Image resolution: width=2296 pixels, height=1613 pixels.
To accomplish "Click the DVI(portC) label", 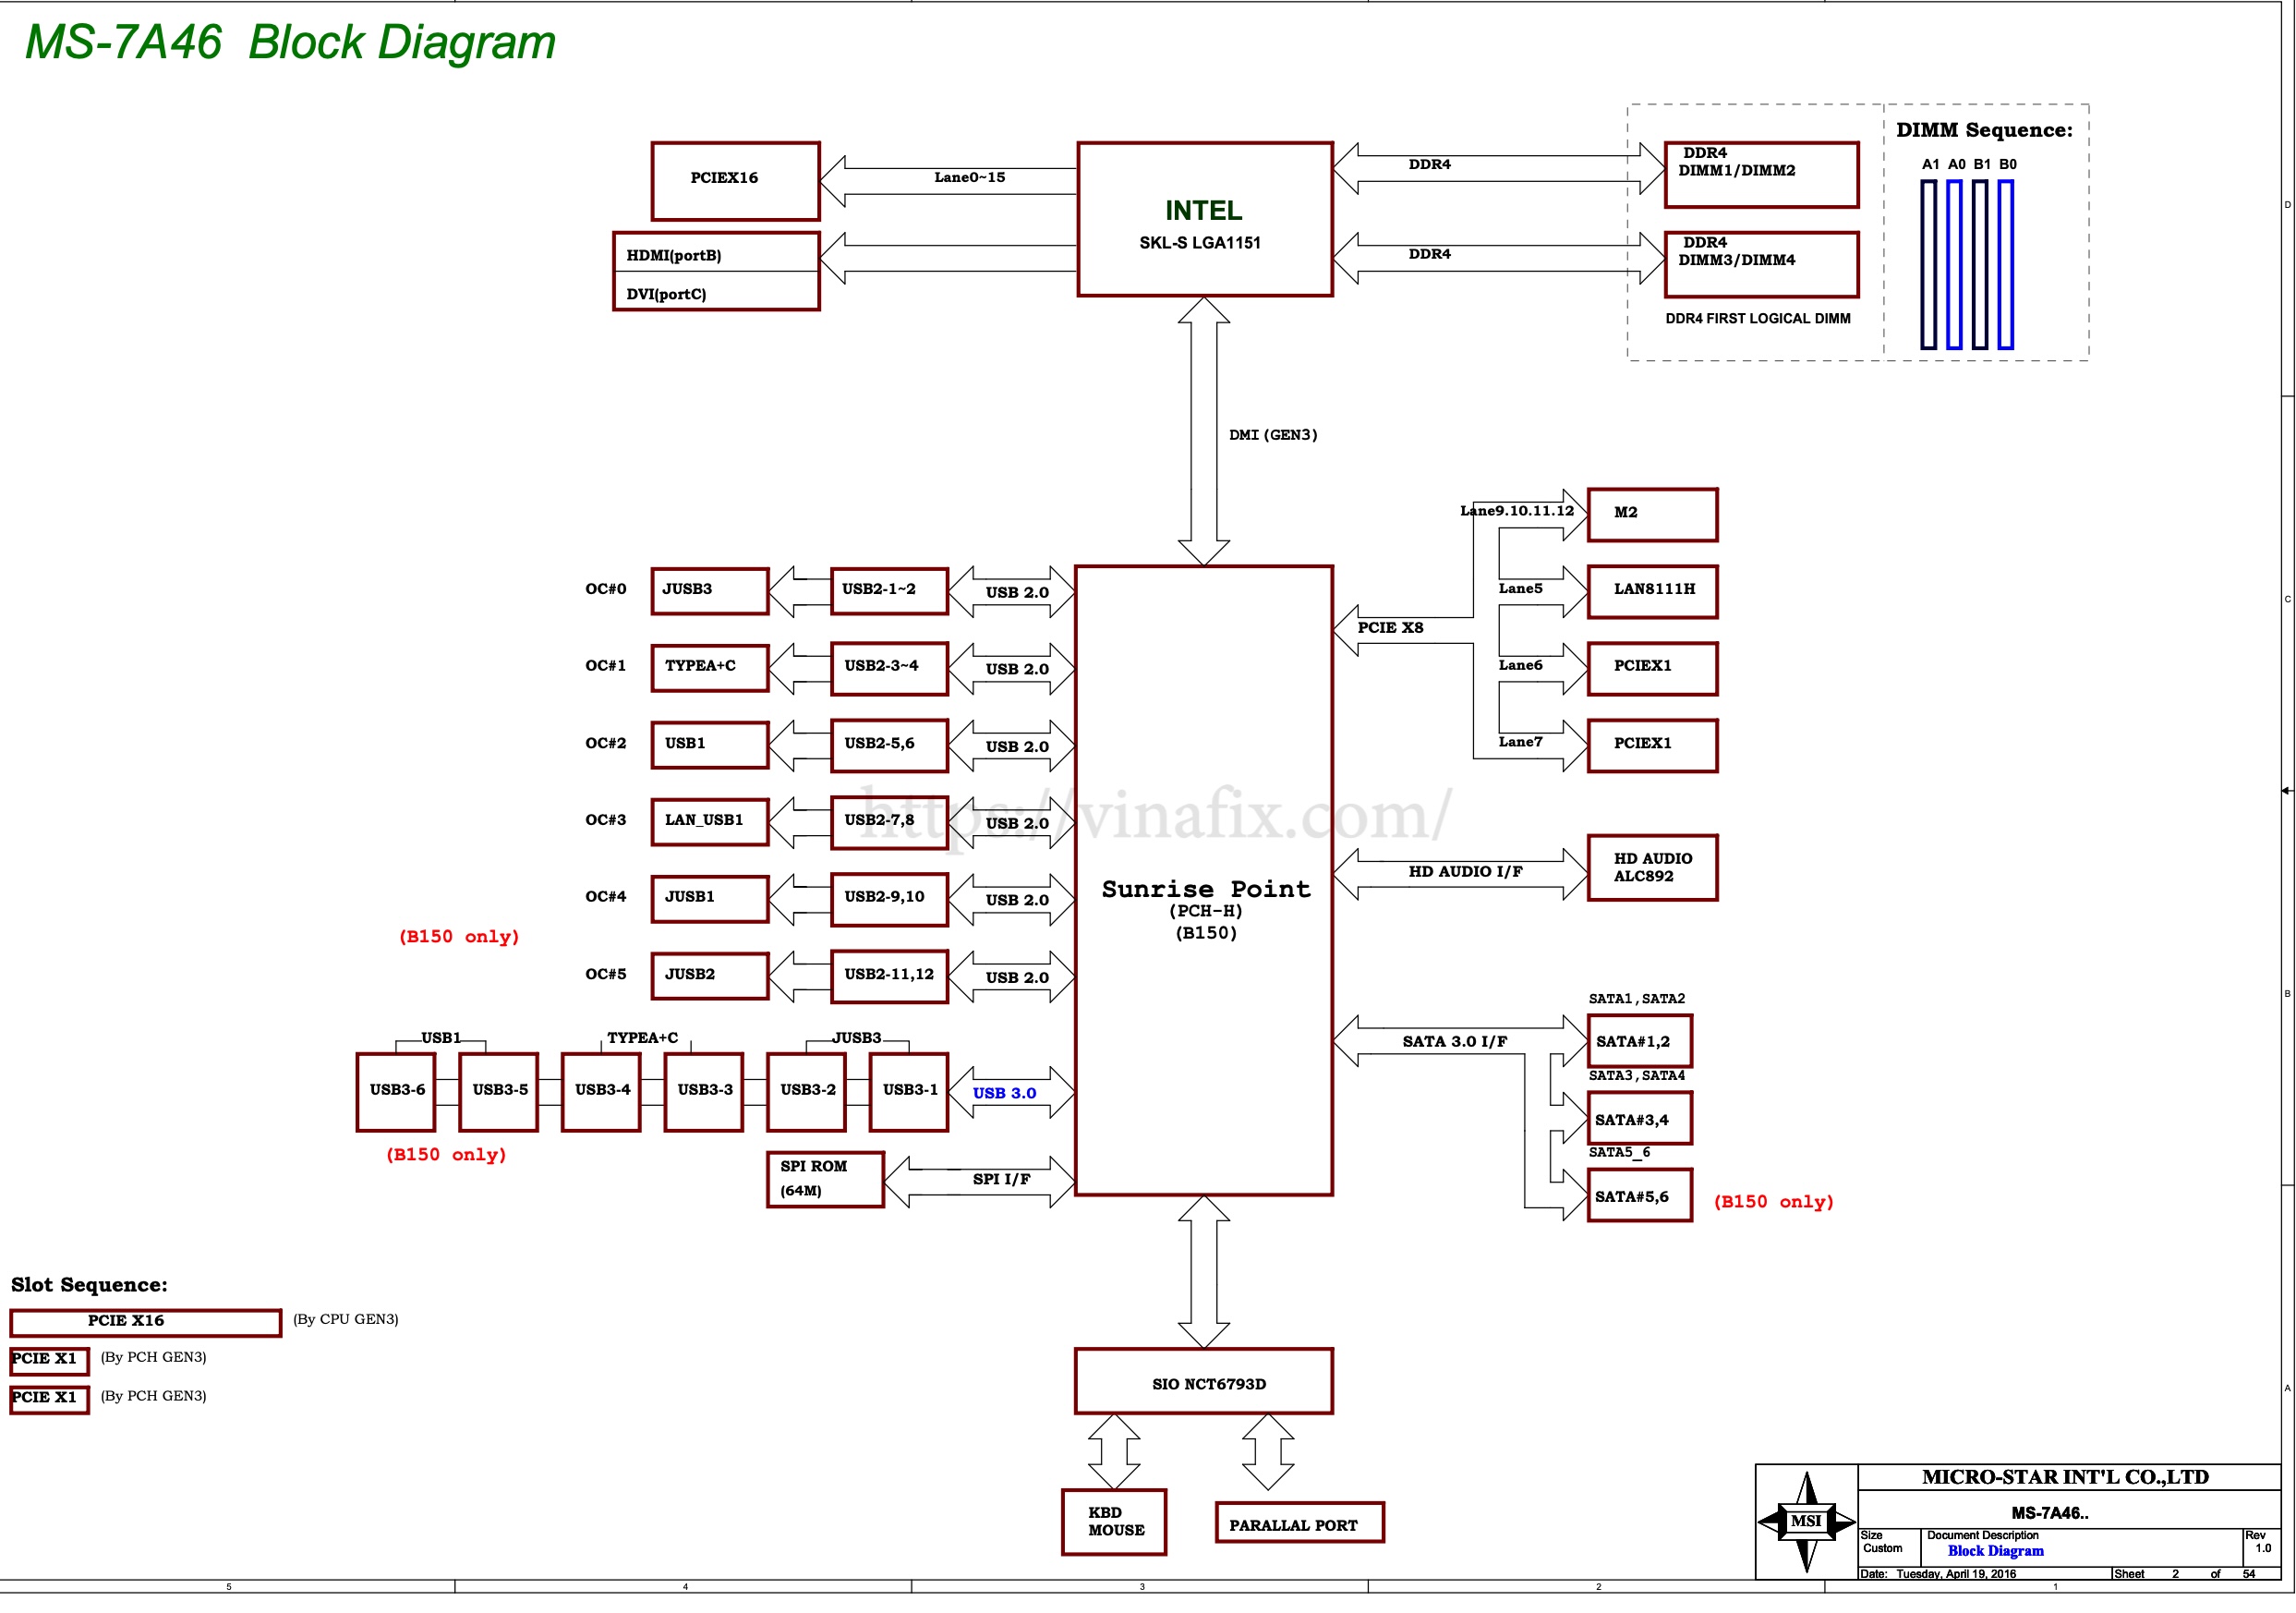I will (666, 294).
